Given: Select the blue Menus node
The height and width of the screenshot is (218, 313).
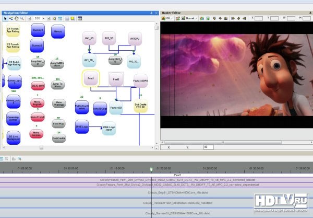Looking at the screenshot, I should coord(58,31).
